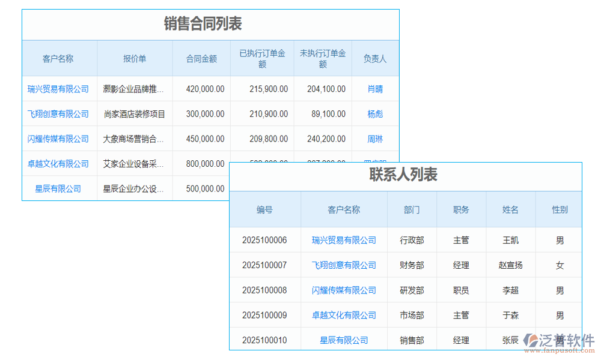View responsible person 周琳
Image resolution: width=601 pixels, height=360 pixels.
pos(374,138)
